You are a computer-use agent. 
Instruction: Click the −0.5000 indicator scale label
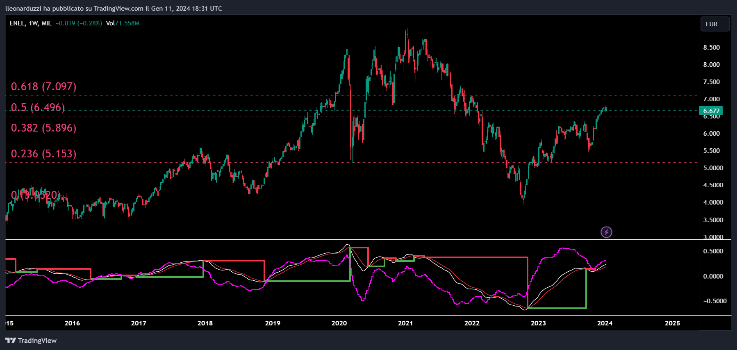[x=715, y=301]
